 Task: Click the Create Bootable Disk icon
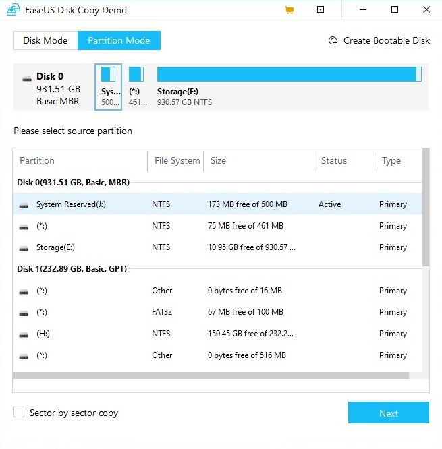333,40
